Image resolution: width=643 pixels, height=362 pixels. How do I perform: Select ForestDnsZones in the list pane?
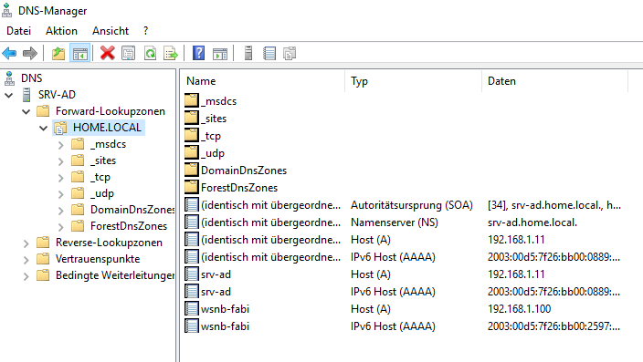pos(239,188)
